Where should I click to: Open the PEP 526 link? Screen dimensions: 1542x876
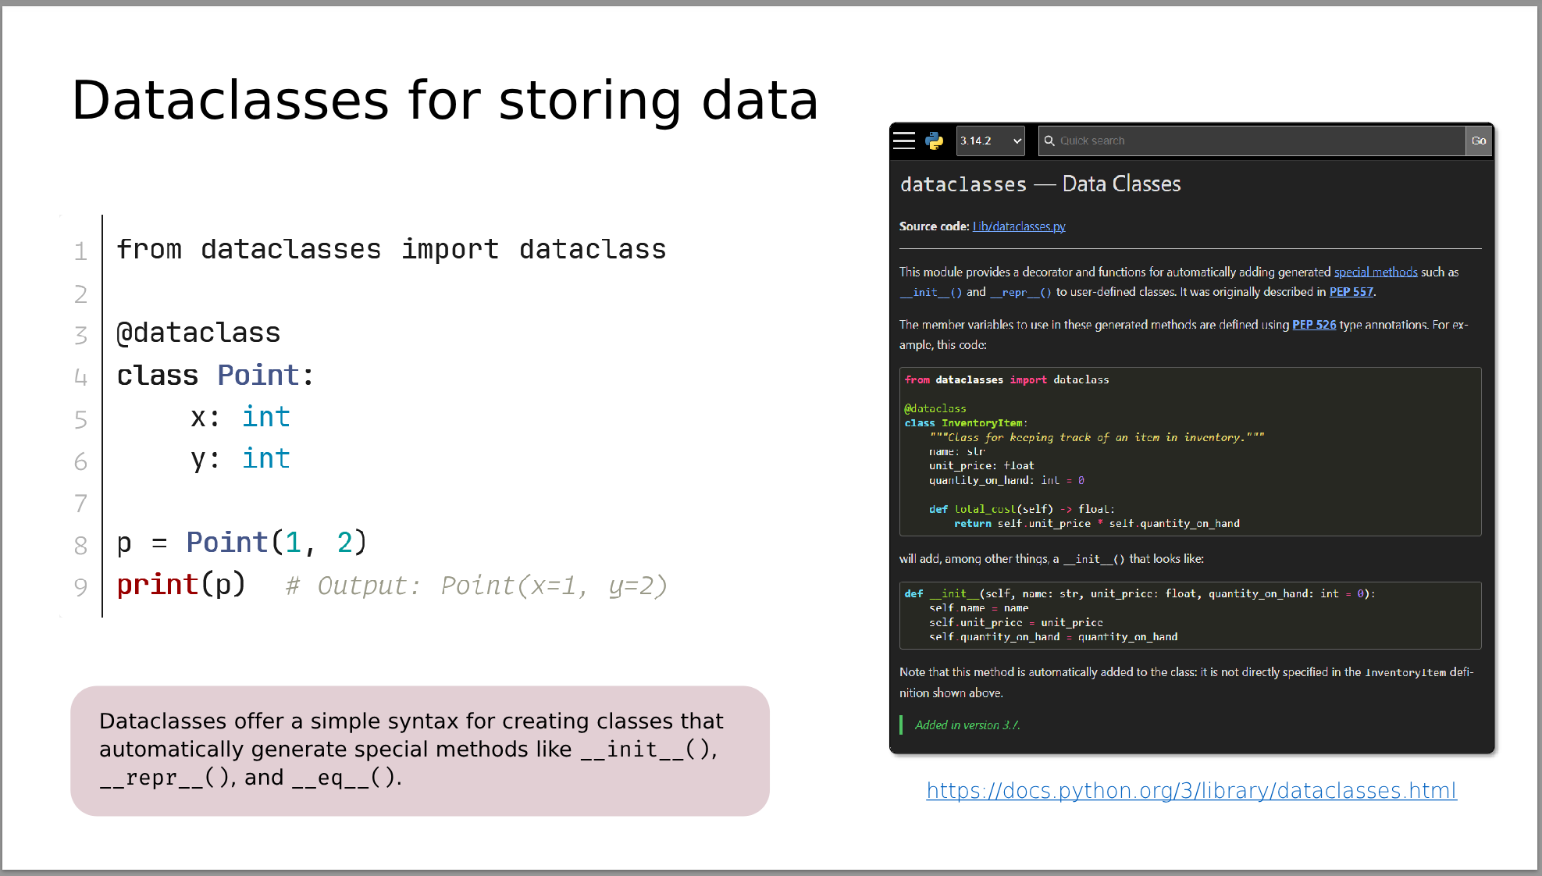tap(1313, 325)
